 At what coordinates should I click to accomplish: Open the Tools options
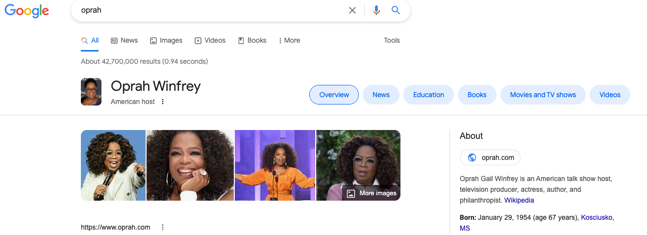pos(392,41)
